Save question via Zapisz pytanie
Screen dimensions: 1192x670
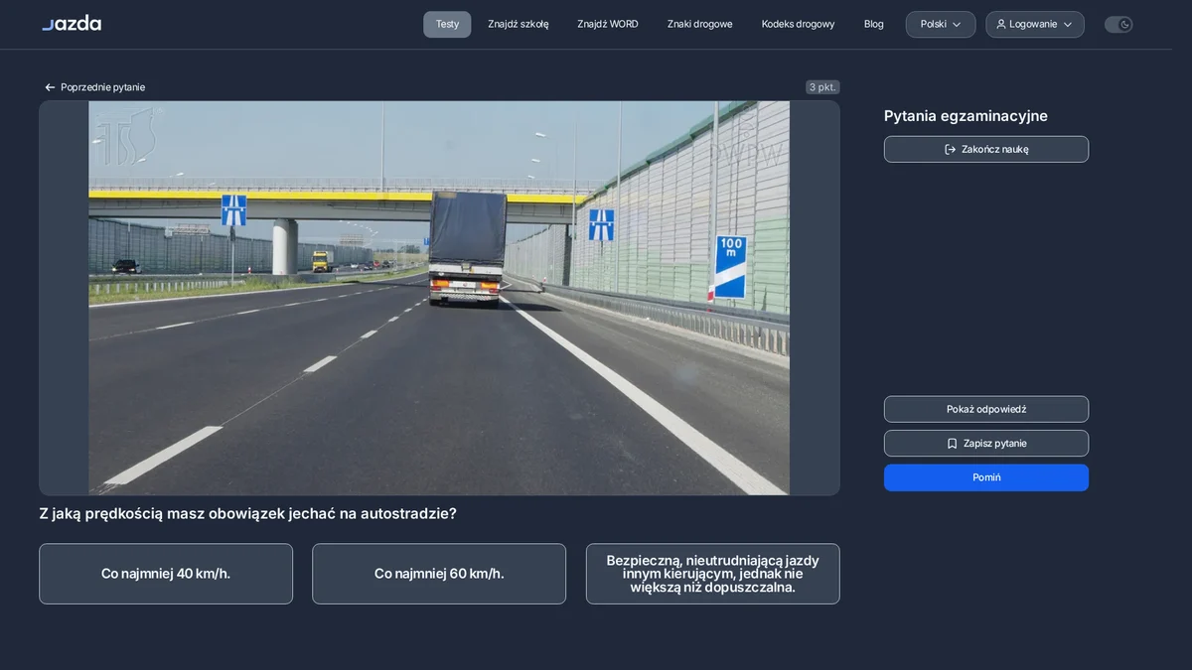tap(986, 444)
